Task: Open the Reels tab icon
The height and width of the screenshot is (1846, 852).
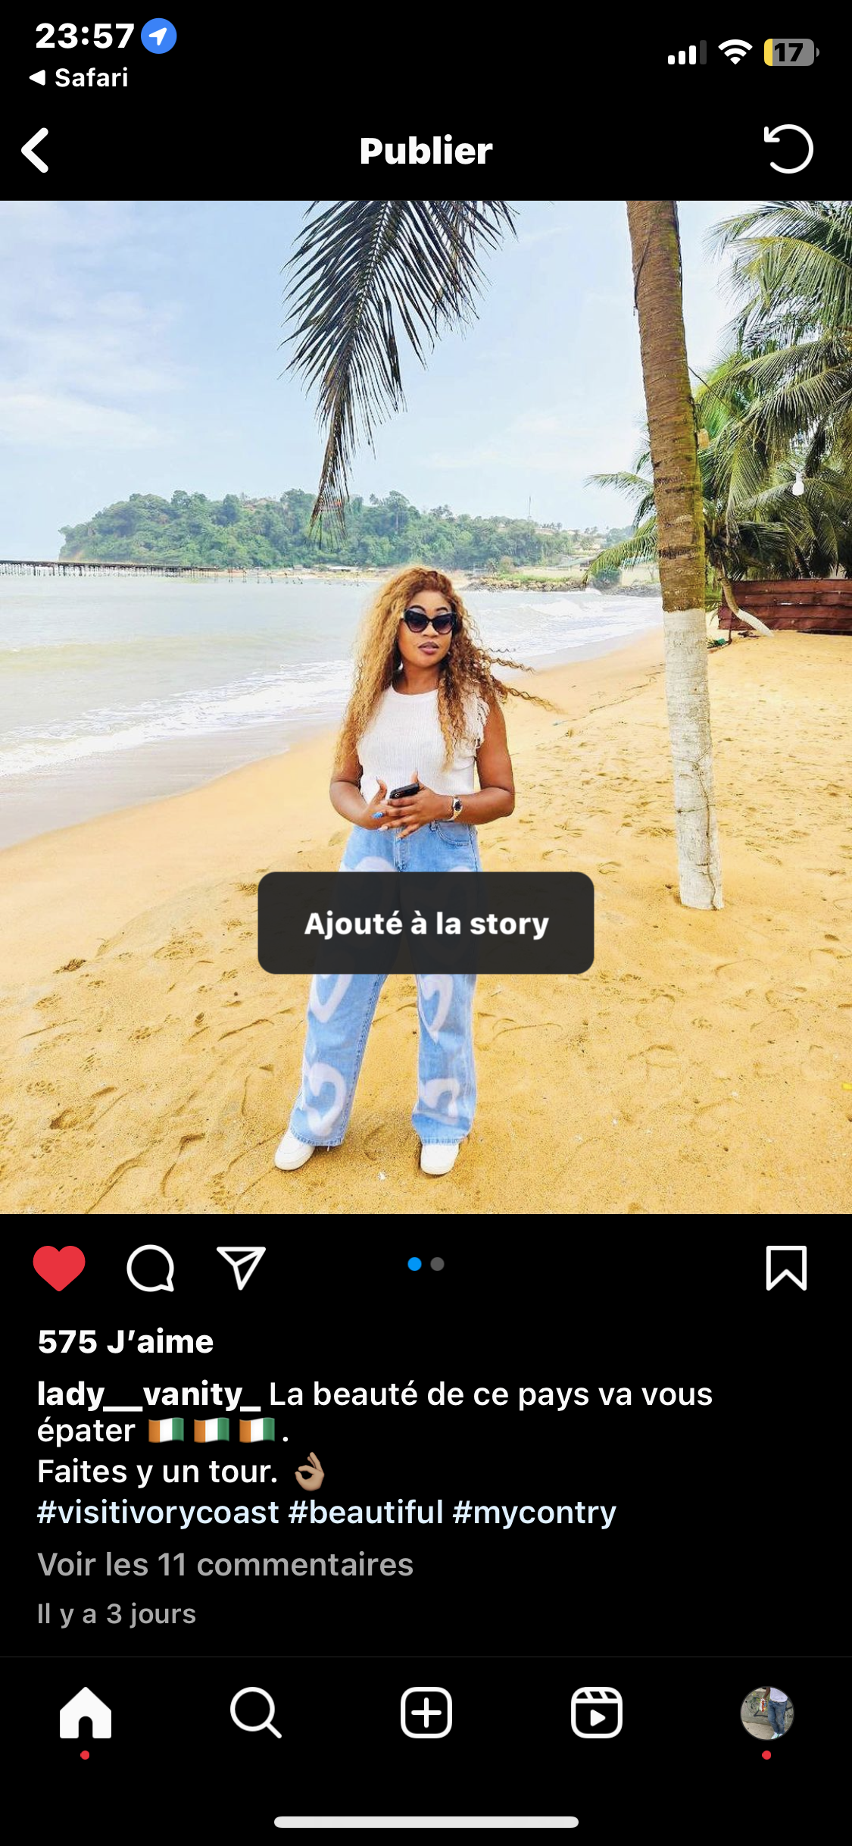Action: [597, 1713]
